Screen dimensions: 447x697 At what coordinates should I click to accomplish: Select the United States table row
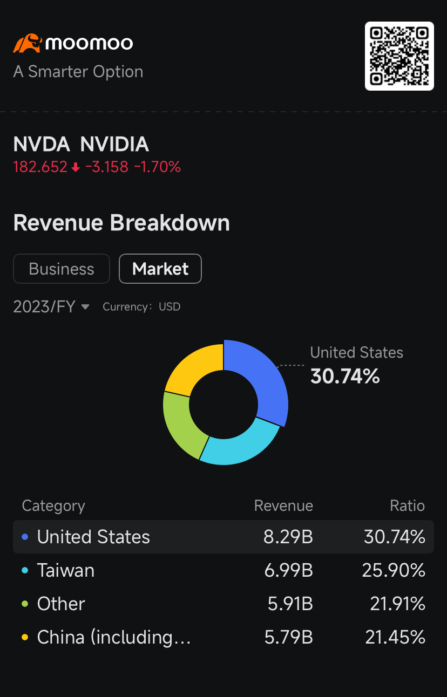coord(223,537)
